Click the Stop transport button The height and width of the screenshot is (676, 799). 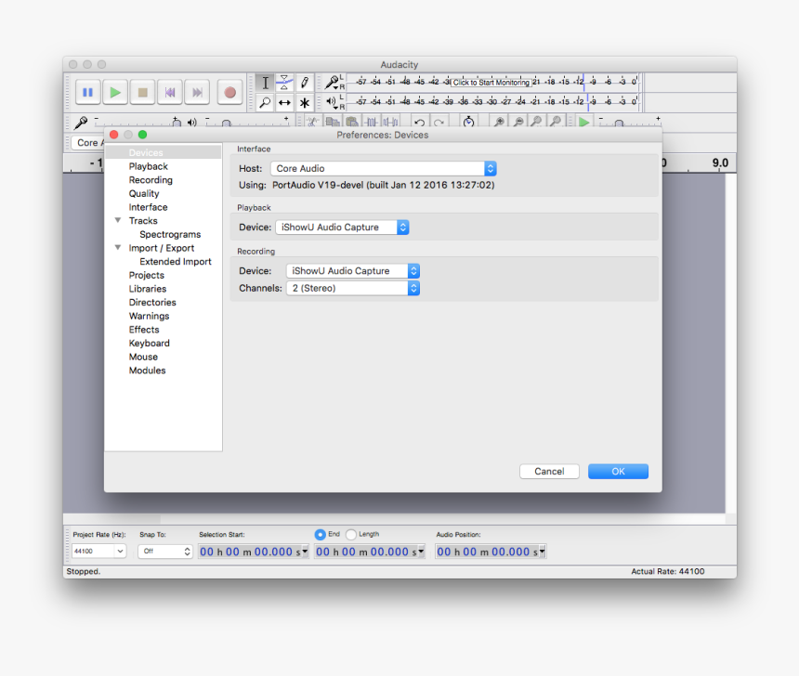coord(143,92)
